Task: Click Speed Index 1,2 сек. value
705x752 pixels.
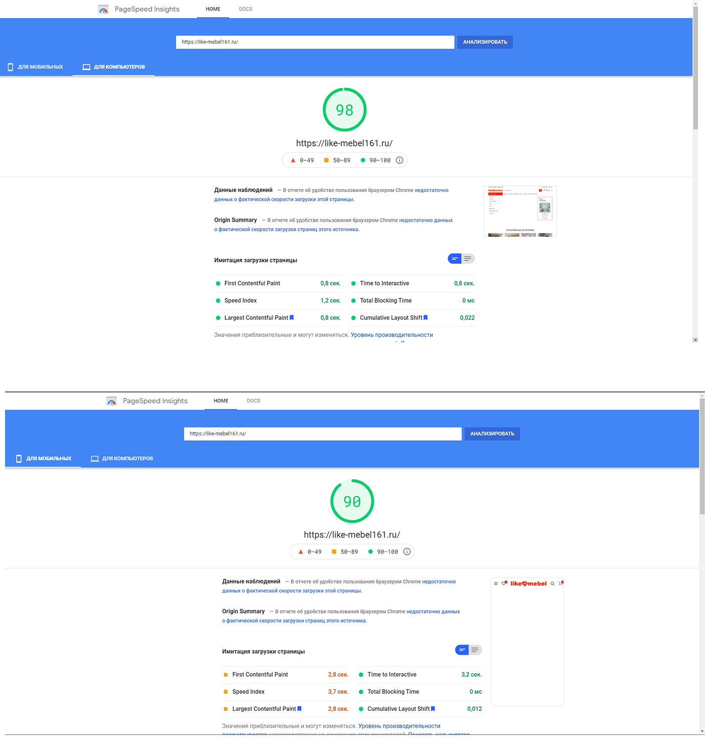Action: pyautogui.click(x=330, y=301)
